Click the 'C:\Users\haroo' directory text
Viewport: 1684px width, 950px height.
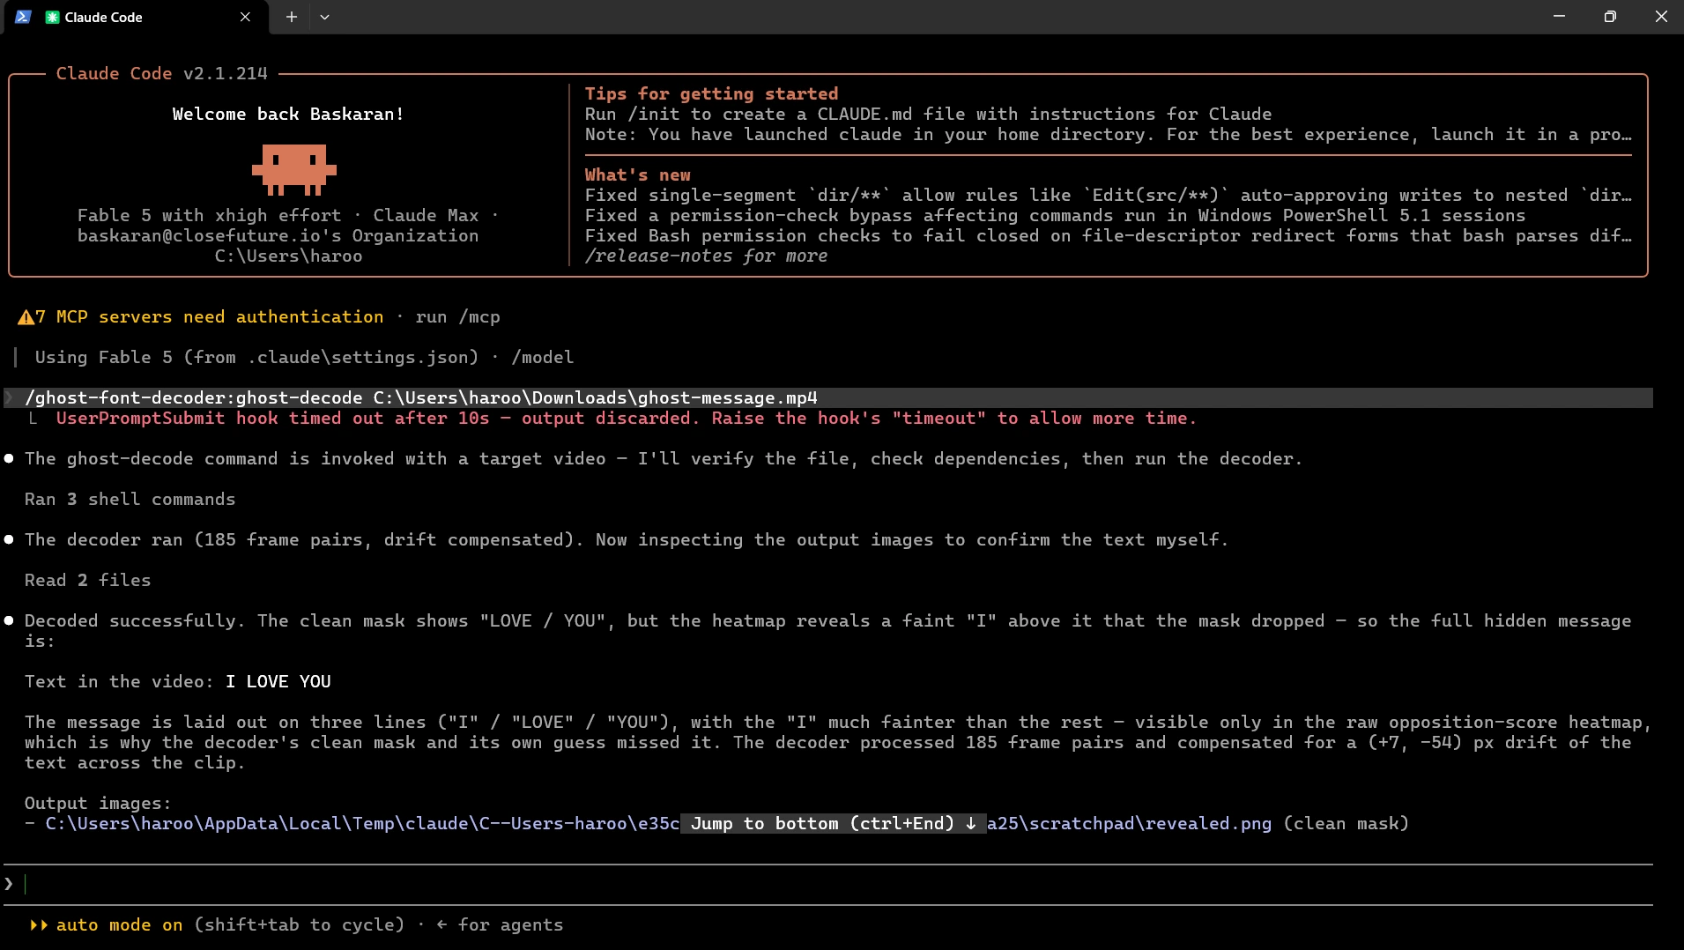coord(288,256)
